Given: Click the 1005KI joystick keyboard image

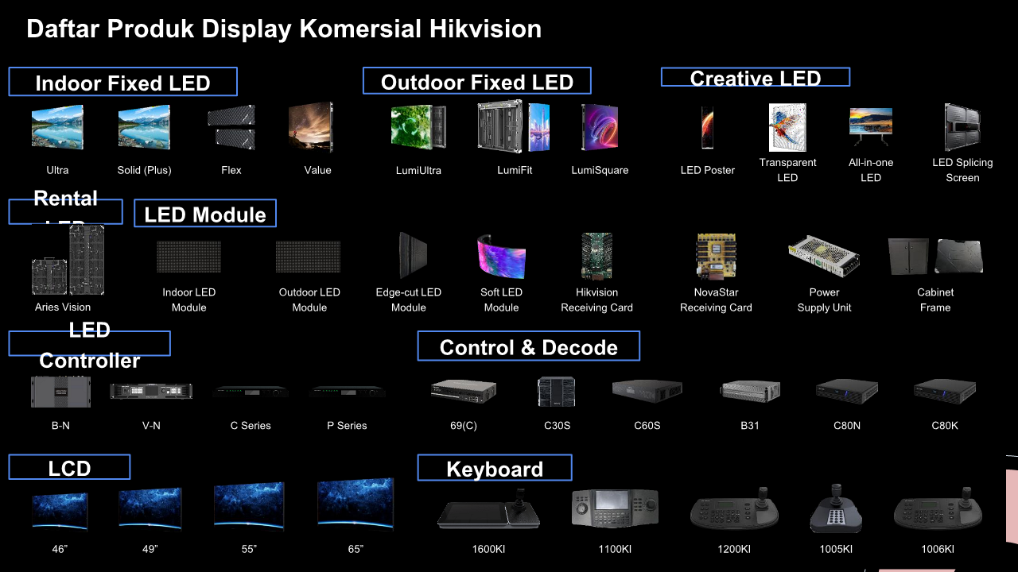Looking at the screenshot, I should pyautogui.click(x=836, y=508).
